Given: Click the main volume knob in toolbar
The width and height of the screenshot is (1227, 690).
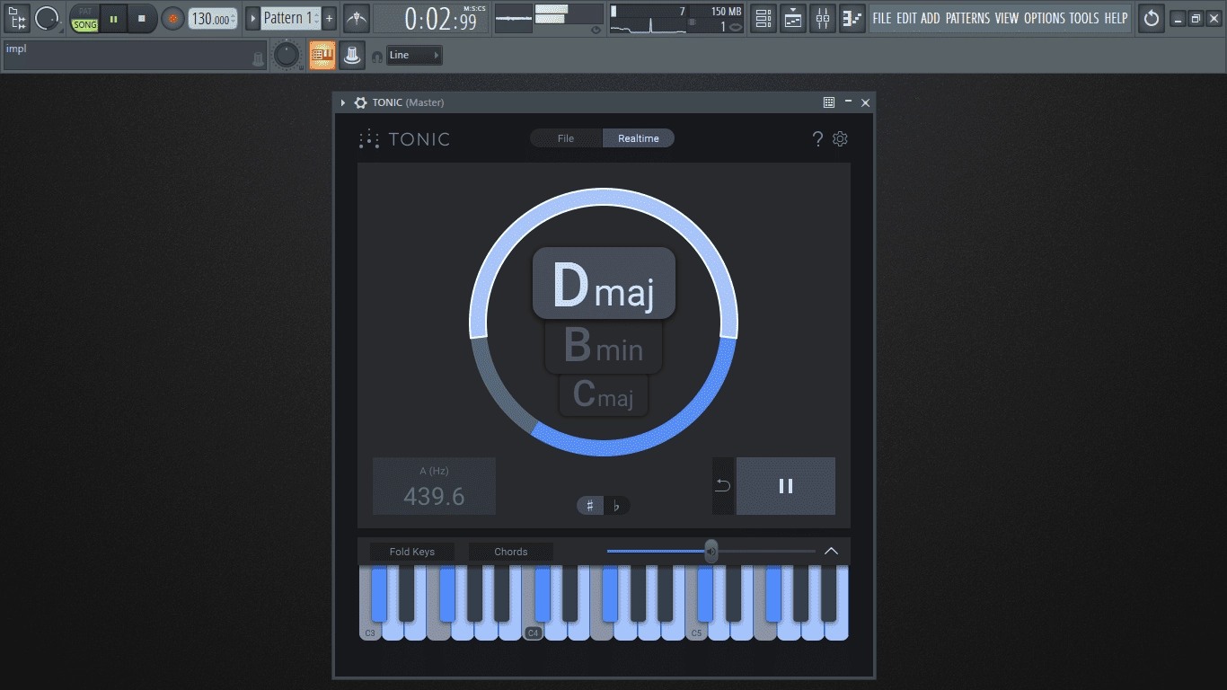Looking at the screenshot, I should [x=47, y=18].
